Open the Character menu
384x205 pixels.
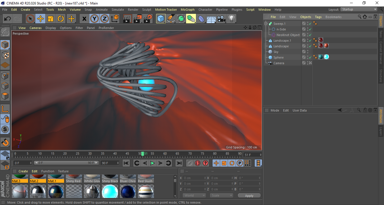coord(205,10)
